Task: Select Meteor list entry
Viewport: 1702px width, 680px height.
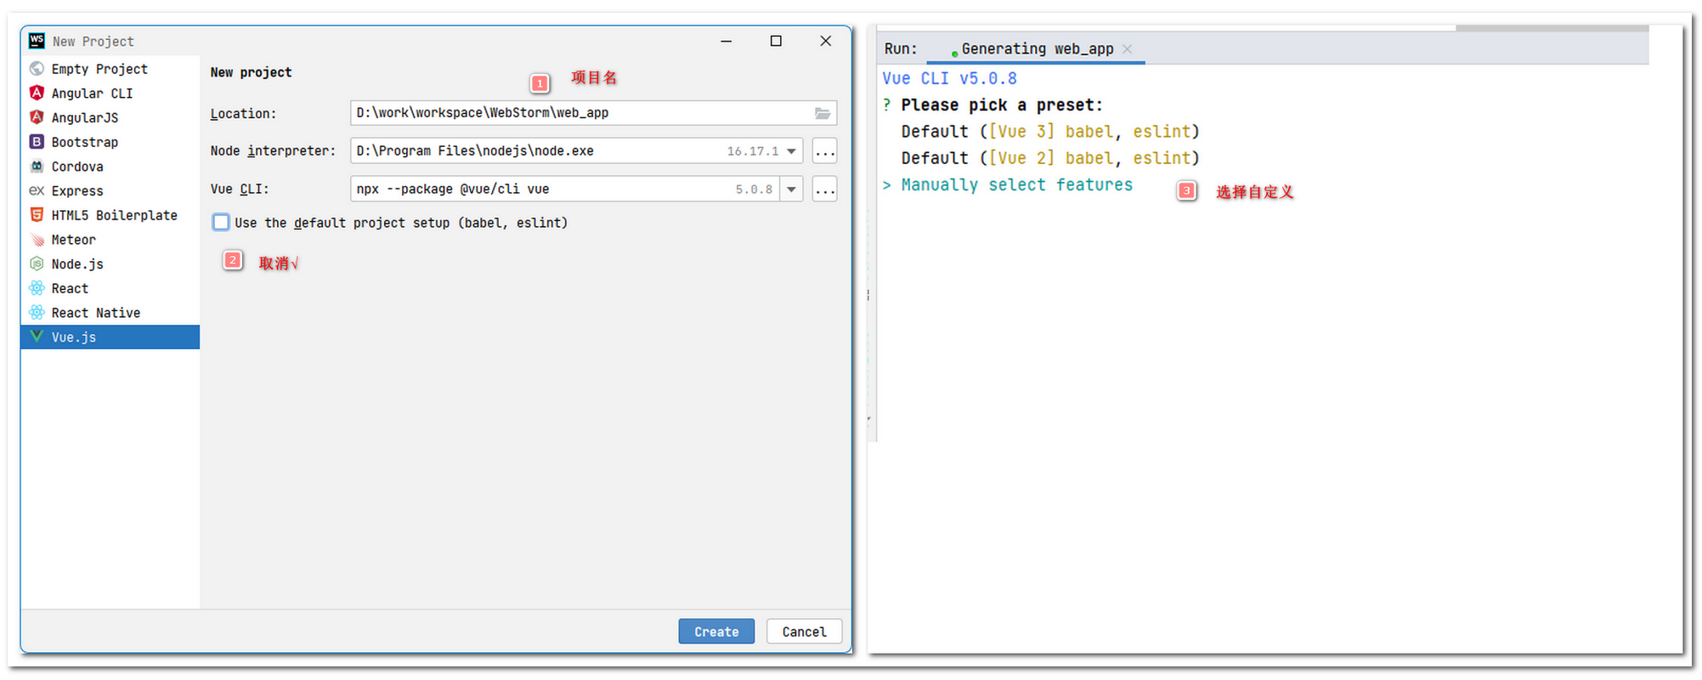Action: click(x=110, y=240)
